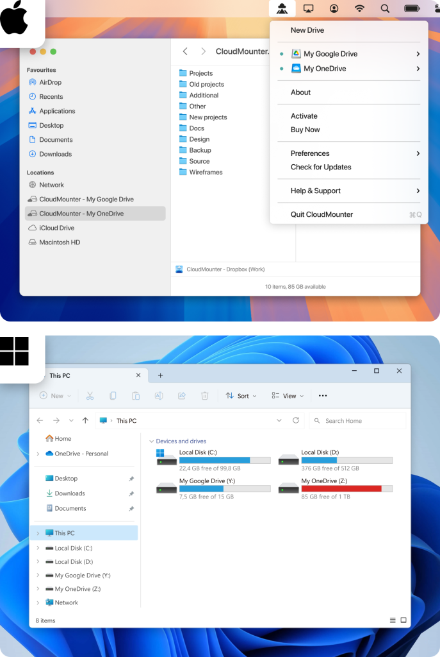Open the Sort dropdown

point(241,396)
